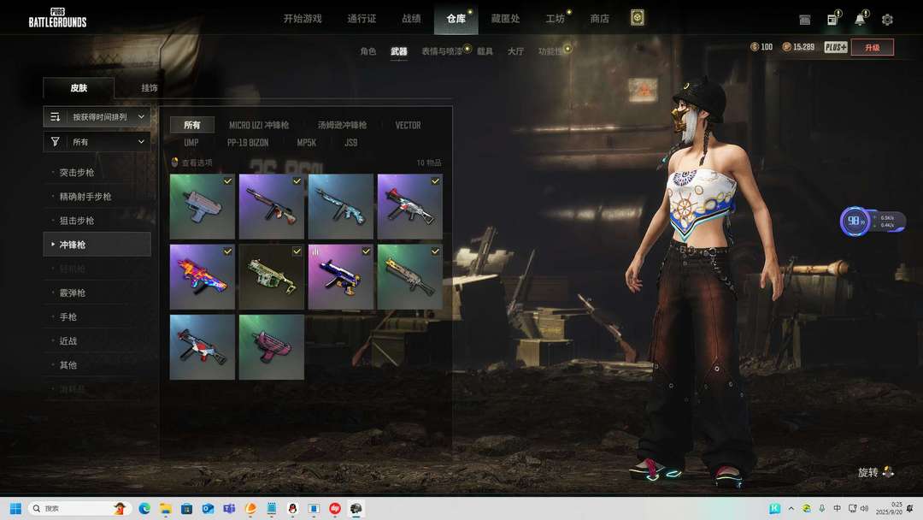The width and height of the screenshot is (923, 520).
Task: Open the settings gear in top bar
Action: (x=887, y=20)
